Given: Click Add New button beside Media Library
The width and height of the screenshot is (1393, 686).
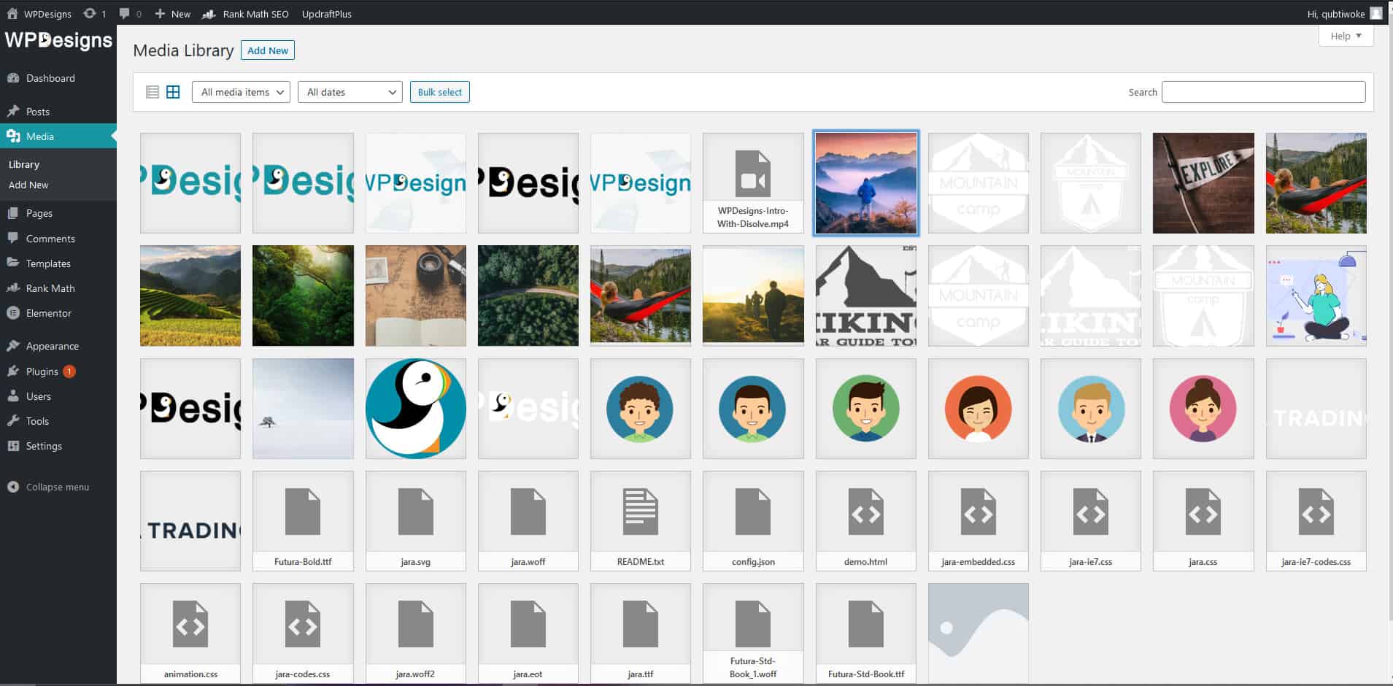Looking at the screenshot, I should coord(268,50).
